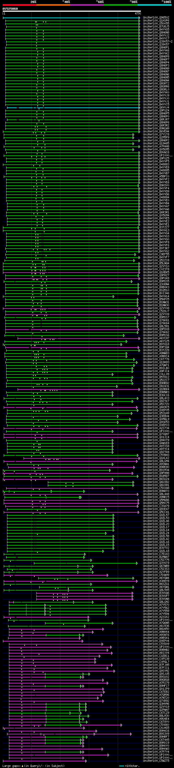The width and height of the screenshot is (174, 768).
Task: Click the query start position 1
Action: pyautogui.click(x=4, y=14)
